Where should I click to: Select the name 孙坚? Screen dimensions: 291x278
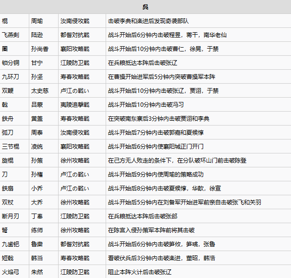tap(37, 77)
